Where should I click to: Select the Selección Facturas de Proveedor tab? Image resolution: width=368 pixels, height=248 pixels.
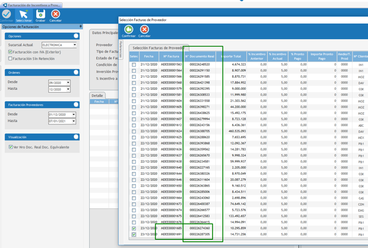(x=157, y=48)
